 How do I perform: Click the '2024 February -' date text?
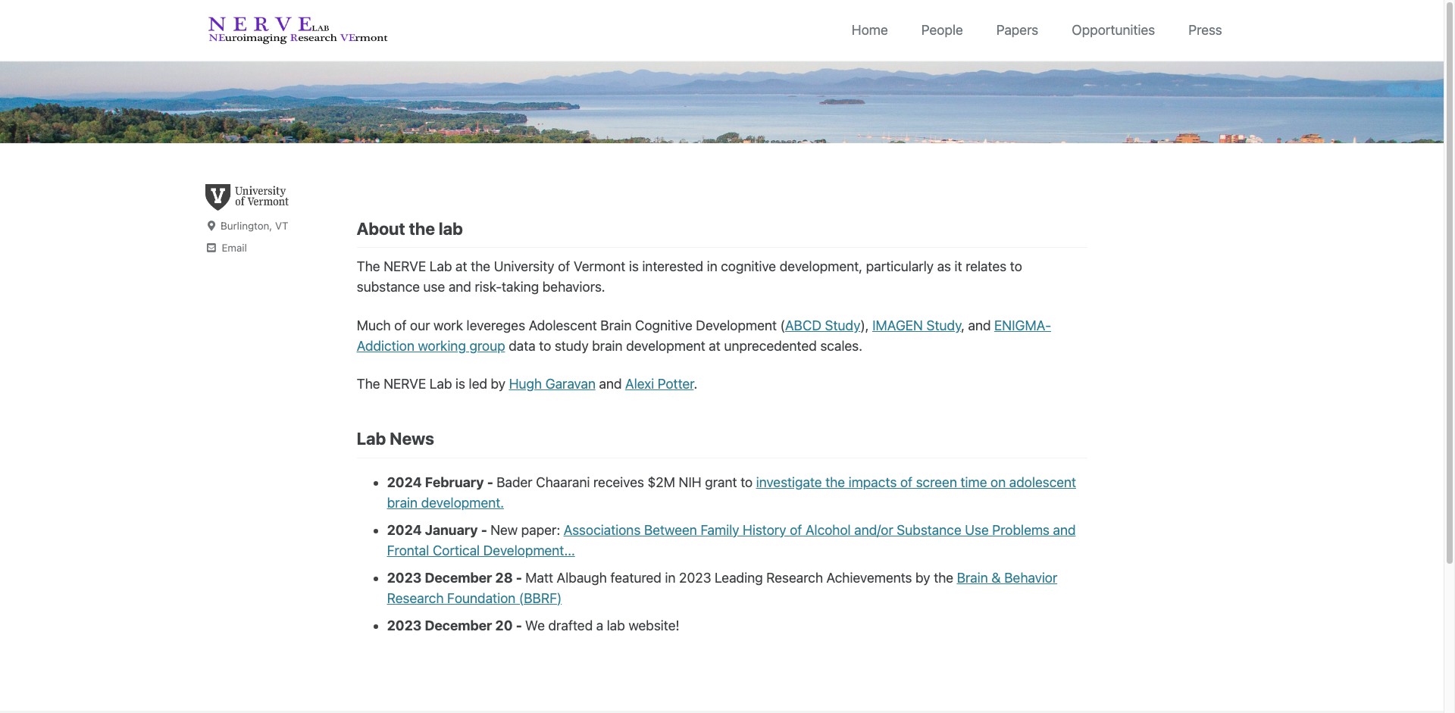pos(440,483)
